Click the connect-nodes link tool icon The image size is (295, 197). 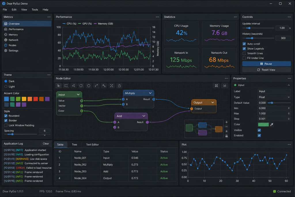click(x=104, y=86)
